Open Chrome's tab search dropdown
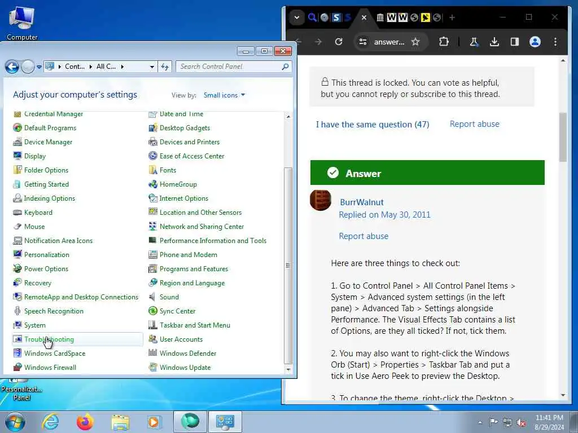This screenshot has width=578, height=433. click(297, 17)
